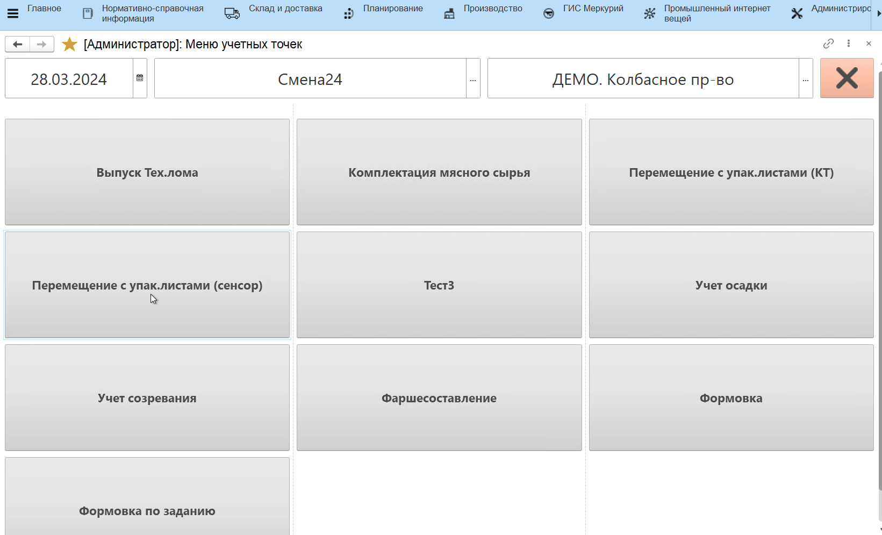Click the back navigation arrow
The width and height of the screenshot is (882, 535).
(17, 44)
